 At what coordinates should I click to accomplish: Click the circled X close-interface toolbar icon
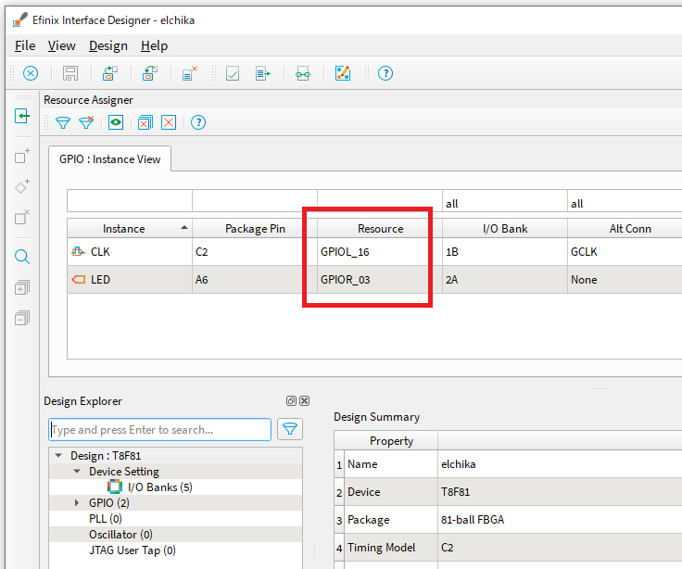31,73
